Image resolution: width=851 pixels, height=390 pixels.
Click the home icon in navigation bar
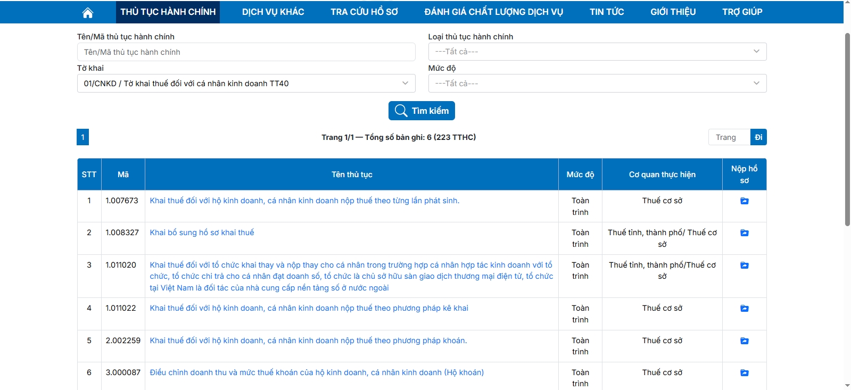tap(88, 12)
